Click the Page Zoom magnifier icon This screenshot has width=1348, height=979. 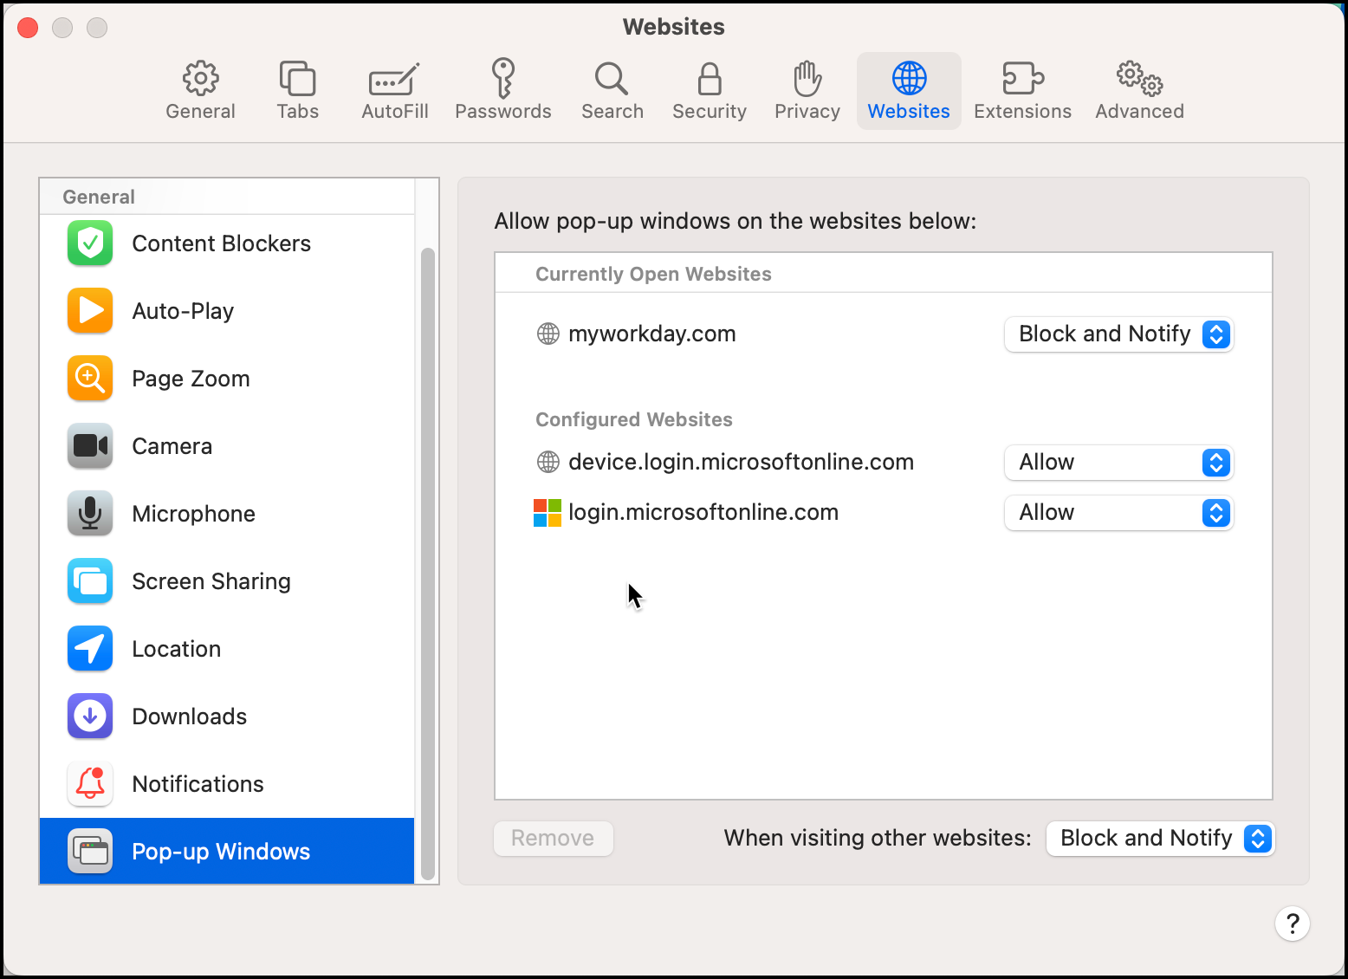click(x=90, y=379)
